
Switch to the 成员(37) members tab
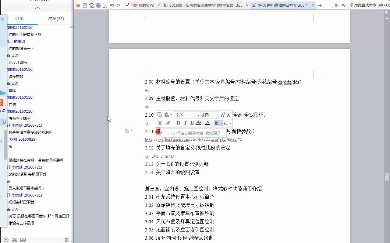56,19
